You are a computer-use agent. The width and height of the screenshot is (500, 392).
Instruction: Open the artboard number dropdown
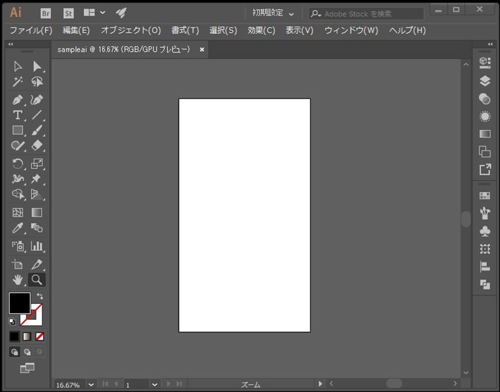point(154,385)
